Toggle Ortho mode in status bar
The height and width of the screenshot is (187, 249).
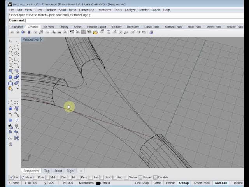click(x=157, y=183)
